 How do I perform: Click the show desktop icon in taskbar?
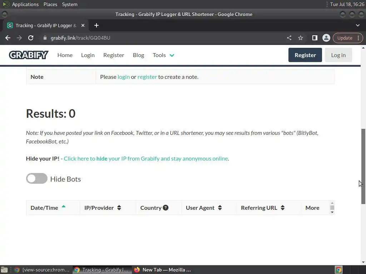point(4,270)
